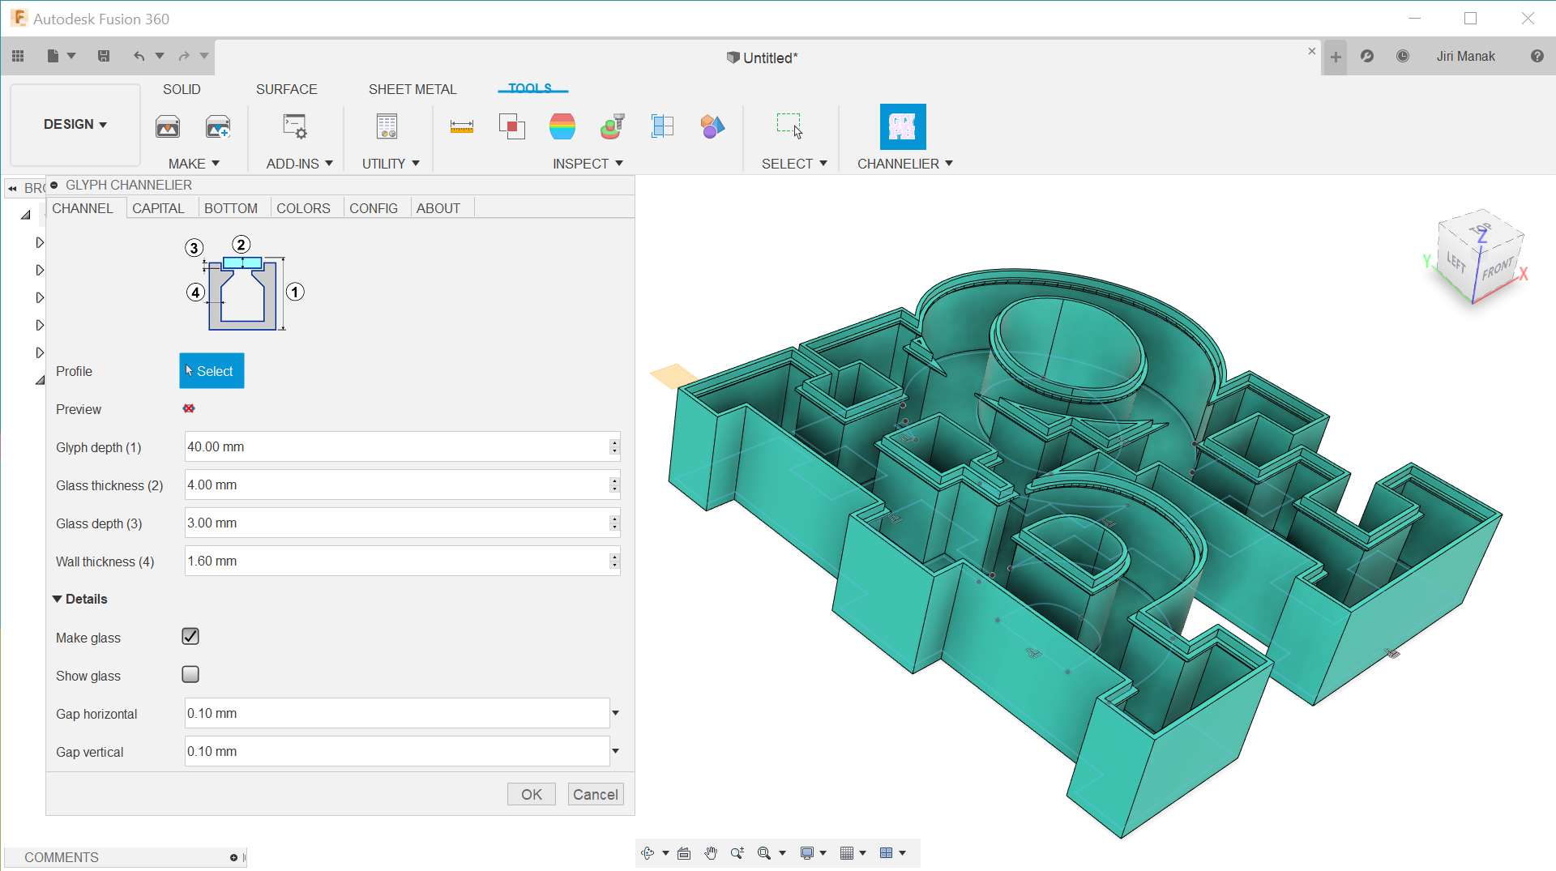Screen dimensions: 1556x871
Task: Select the Pan hand tool
Action: point(711,853)
